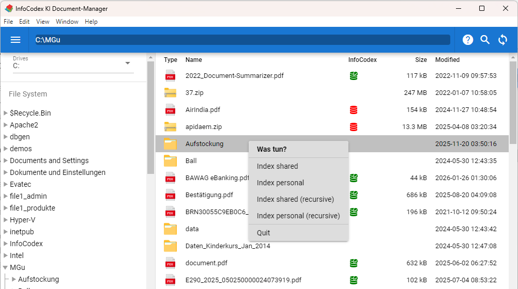Select the Hyper-V folder in tree

pos(22,220)
